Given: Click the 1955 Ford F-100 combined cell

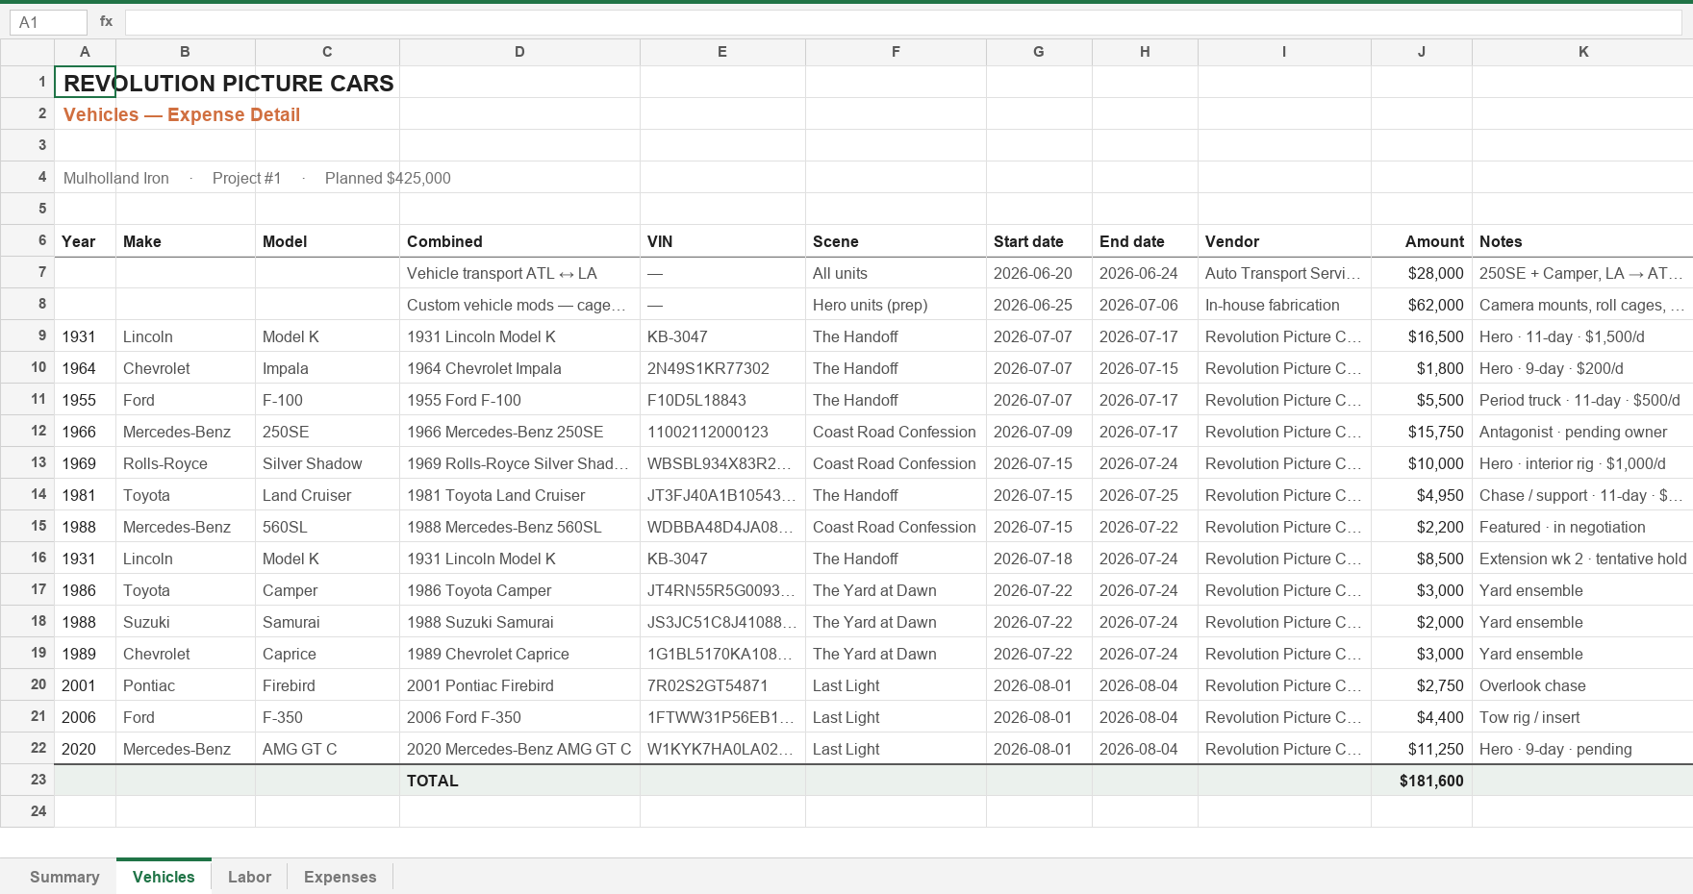Looking at the screenshot, I should coord(519,400).
